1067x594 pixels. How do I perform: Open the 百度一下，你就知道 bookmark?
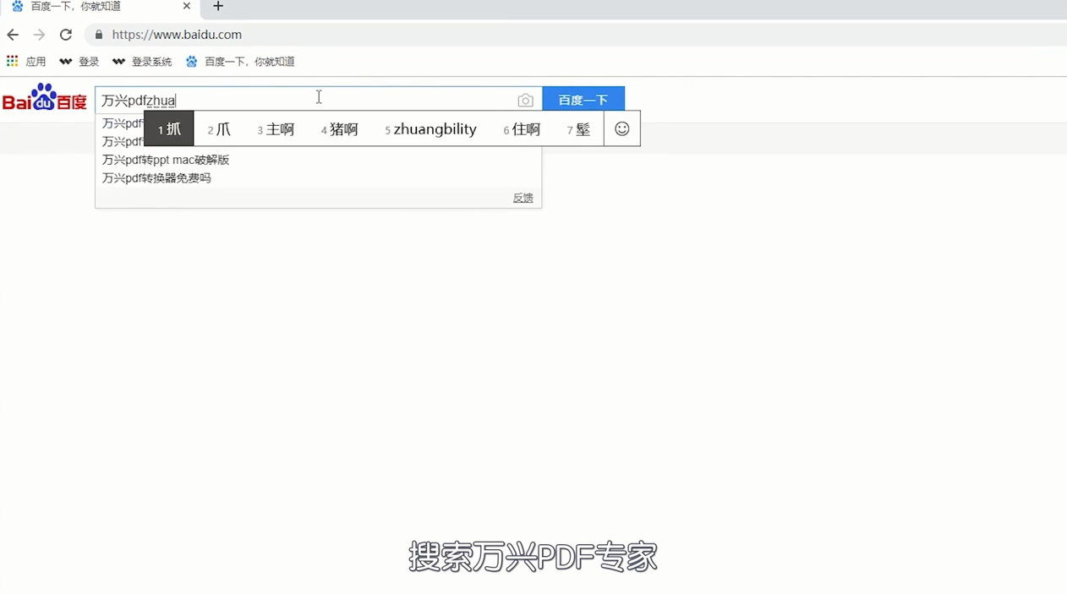click(x=240, y=61)
